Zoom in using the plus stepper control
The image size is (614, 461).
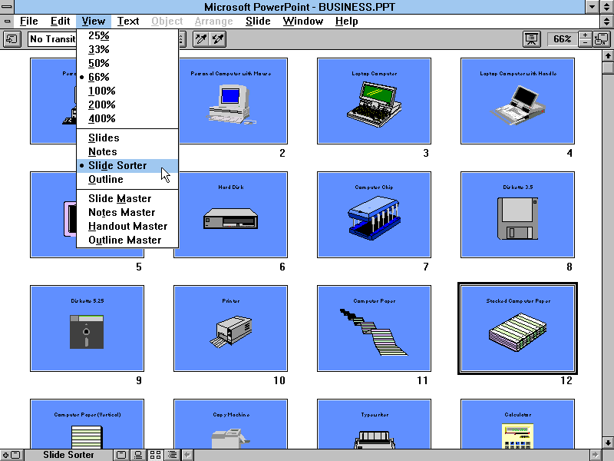(x=586, y=35)
